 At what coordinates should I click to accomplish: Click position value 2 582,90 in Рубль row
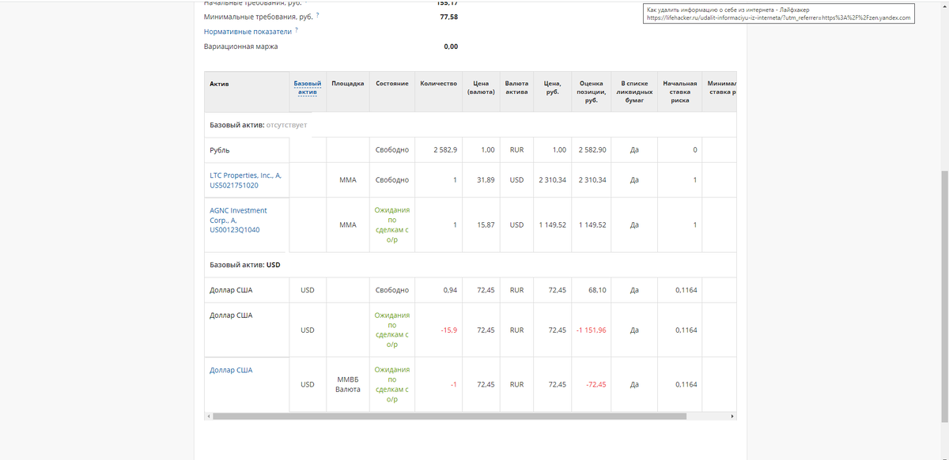click(592, 149)
